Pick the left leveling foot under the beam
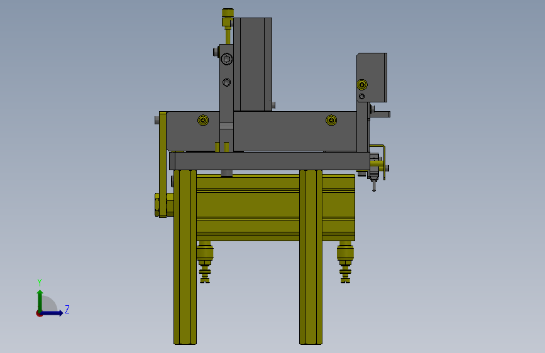Screen dimensions: 545x353 click(205, 262)
